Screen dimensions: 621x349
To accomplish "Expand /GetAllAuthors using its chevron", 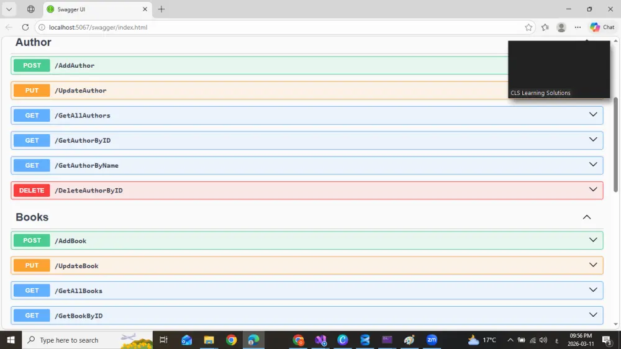I will tap(593, 114).
